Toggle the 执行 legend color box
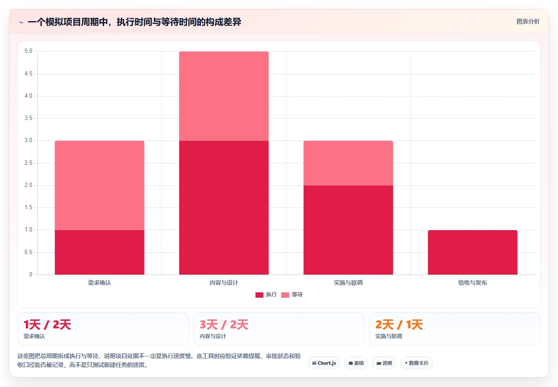Viewport: 558px width, 387px height. (259, 295)
